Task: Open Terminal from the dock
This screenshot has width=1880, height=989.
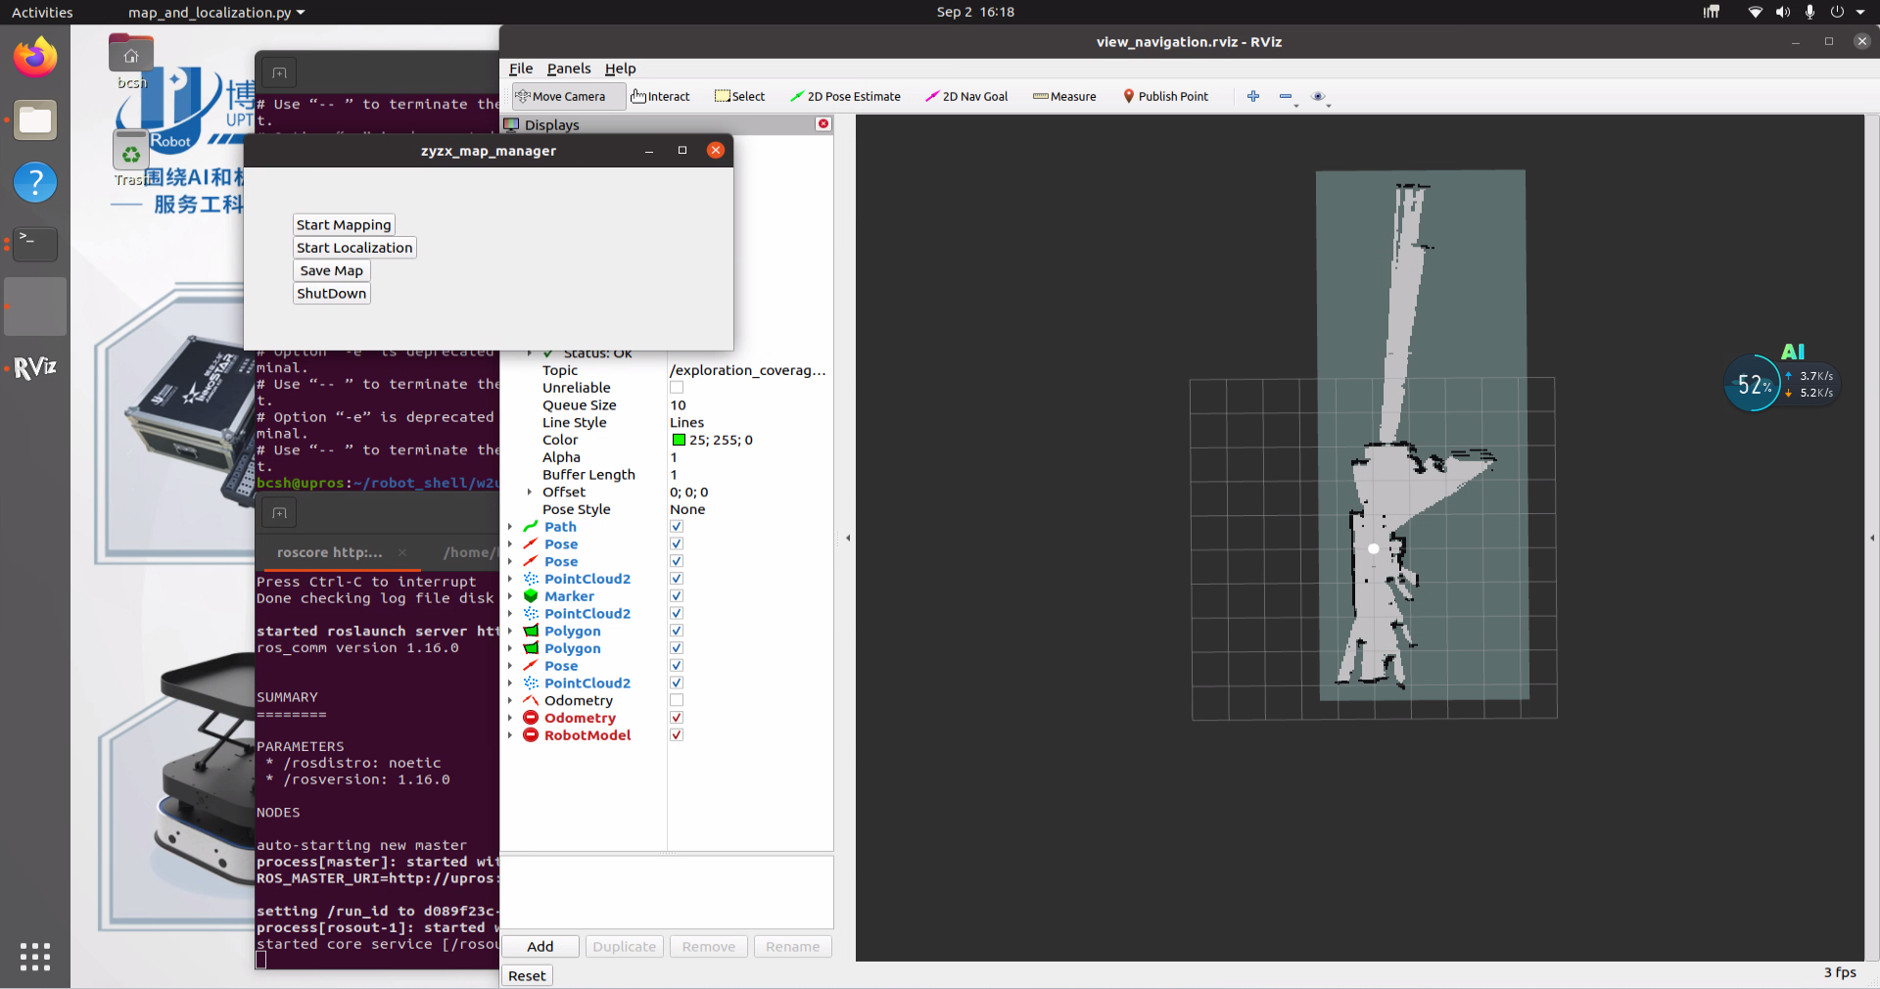Action: point(35,244)
